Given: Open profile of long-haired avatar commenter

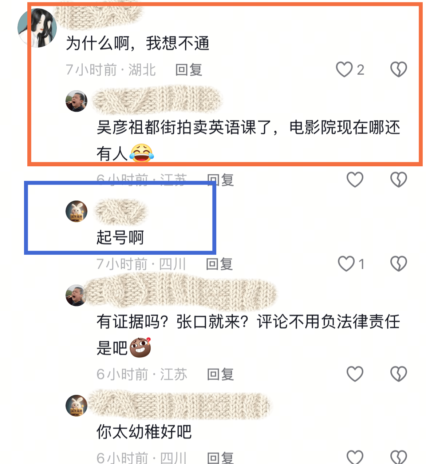Looking at the screenshot, I should [37, 28].
